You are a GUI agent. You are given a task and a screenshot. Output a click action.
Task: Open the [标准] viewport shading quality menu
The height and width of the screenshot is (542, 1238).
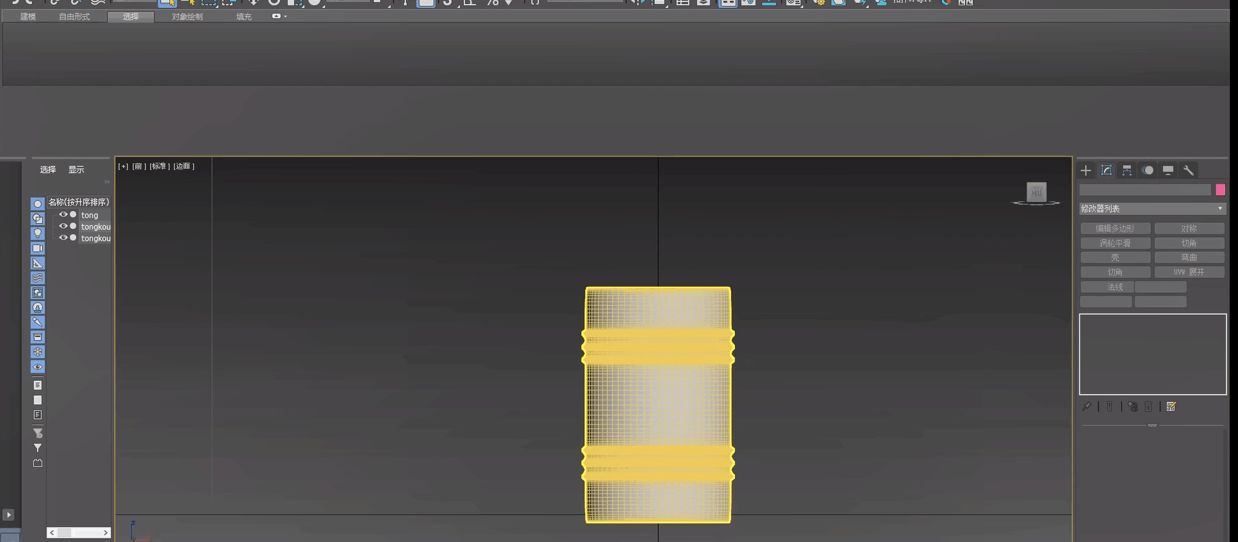point(159,166)
